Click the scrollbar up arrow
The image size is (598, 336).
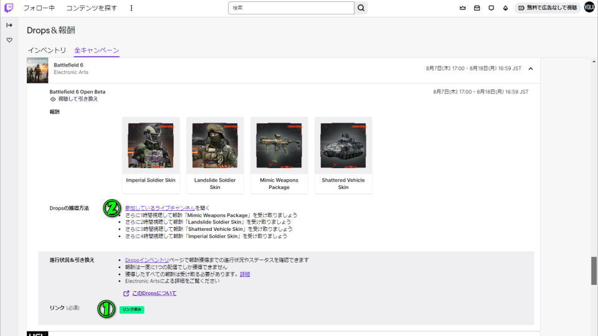(x=594, y=62)
